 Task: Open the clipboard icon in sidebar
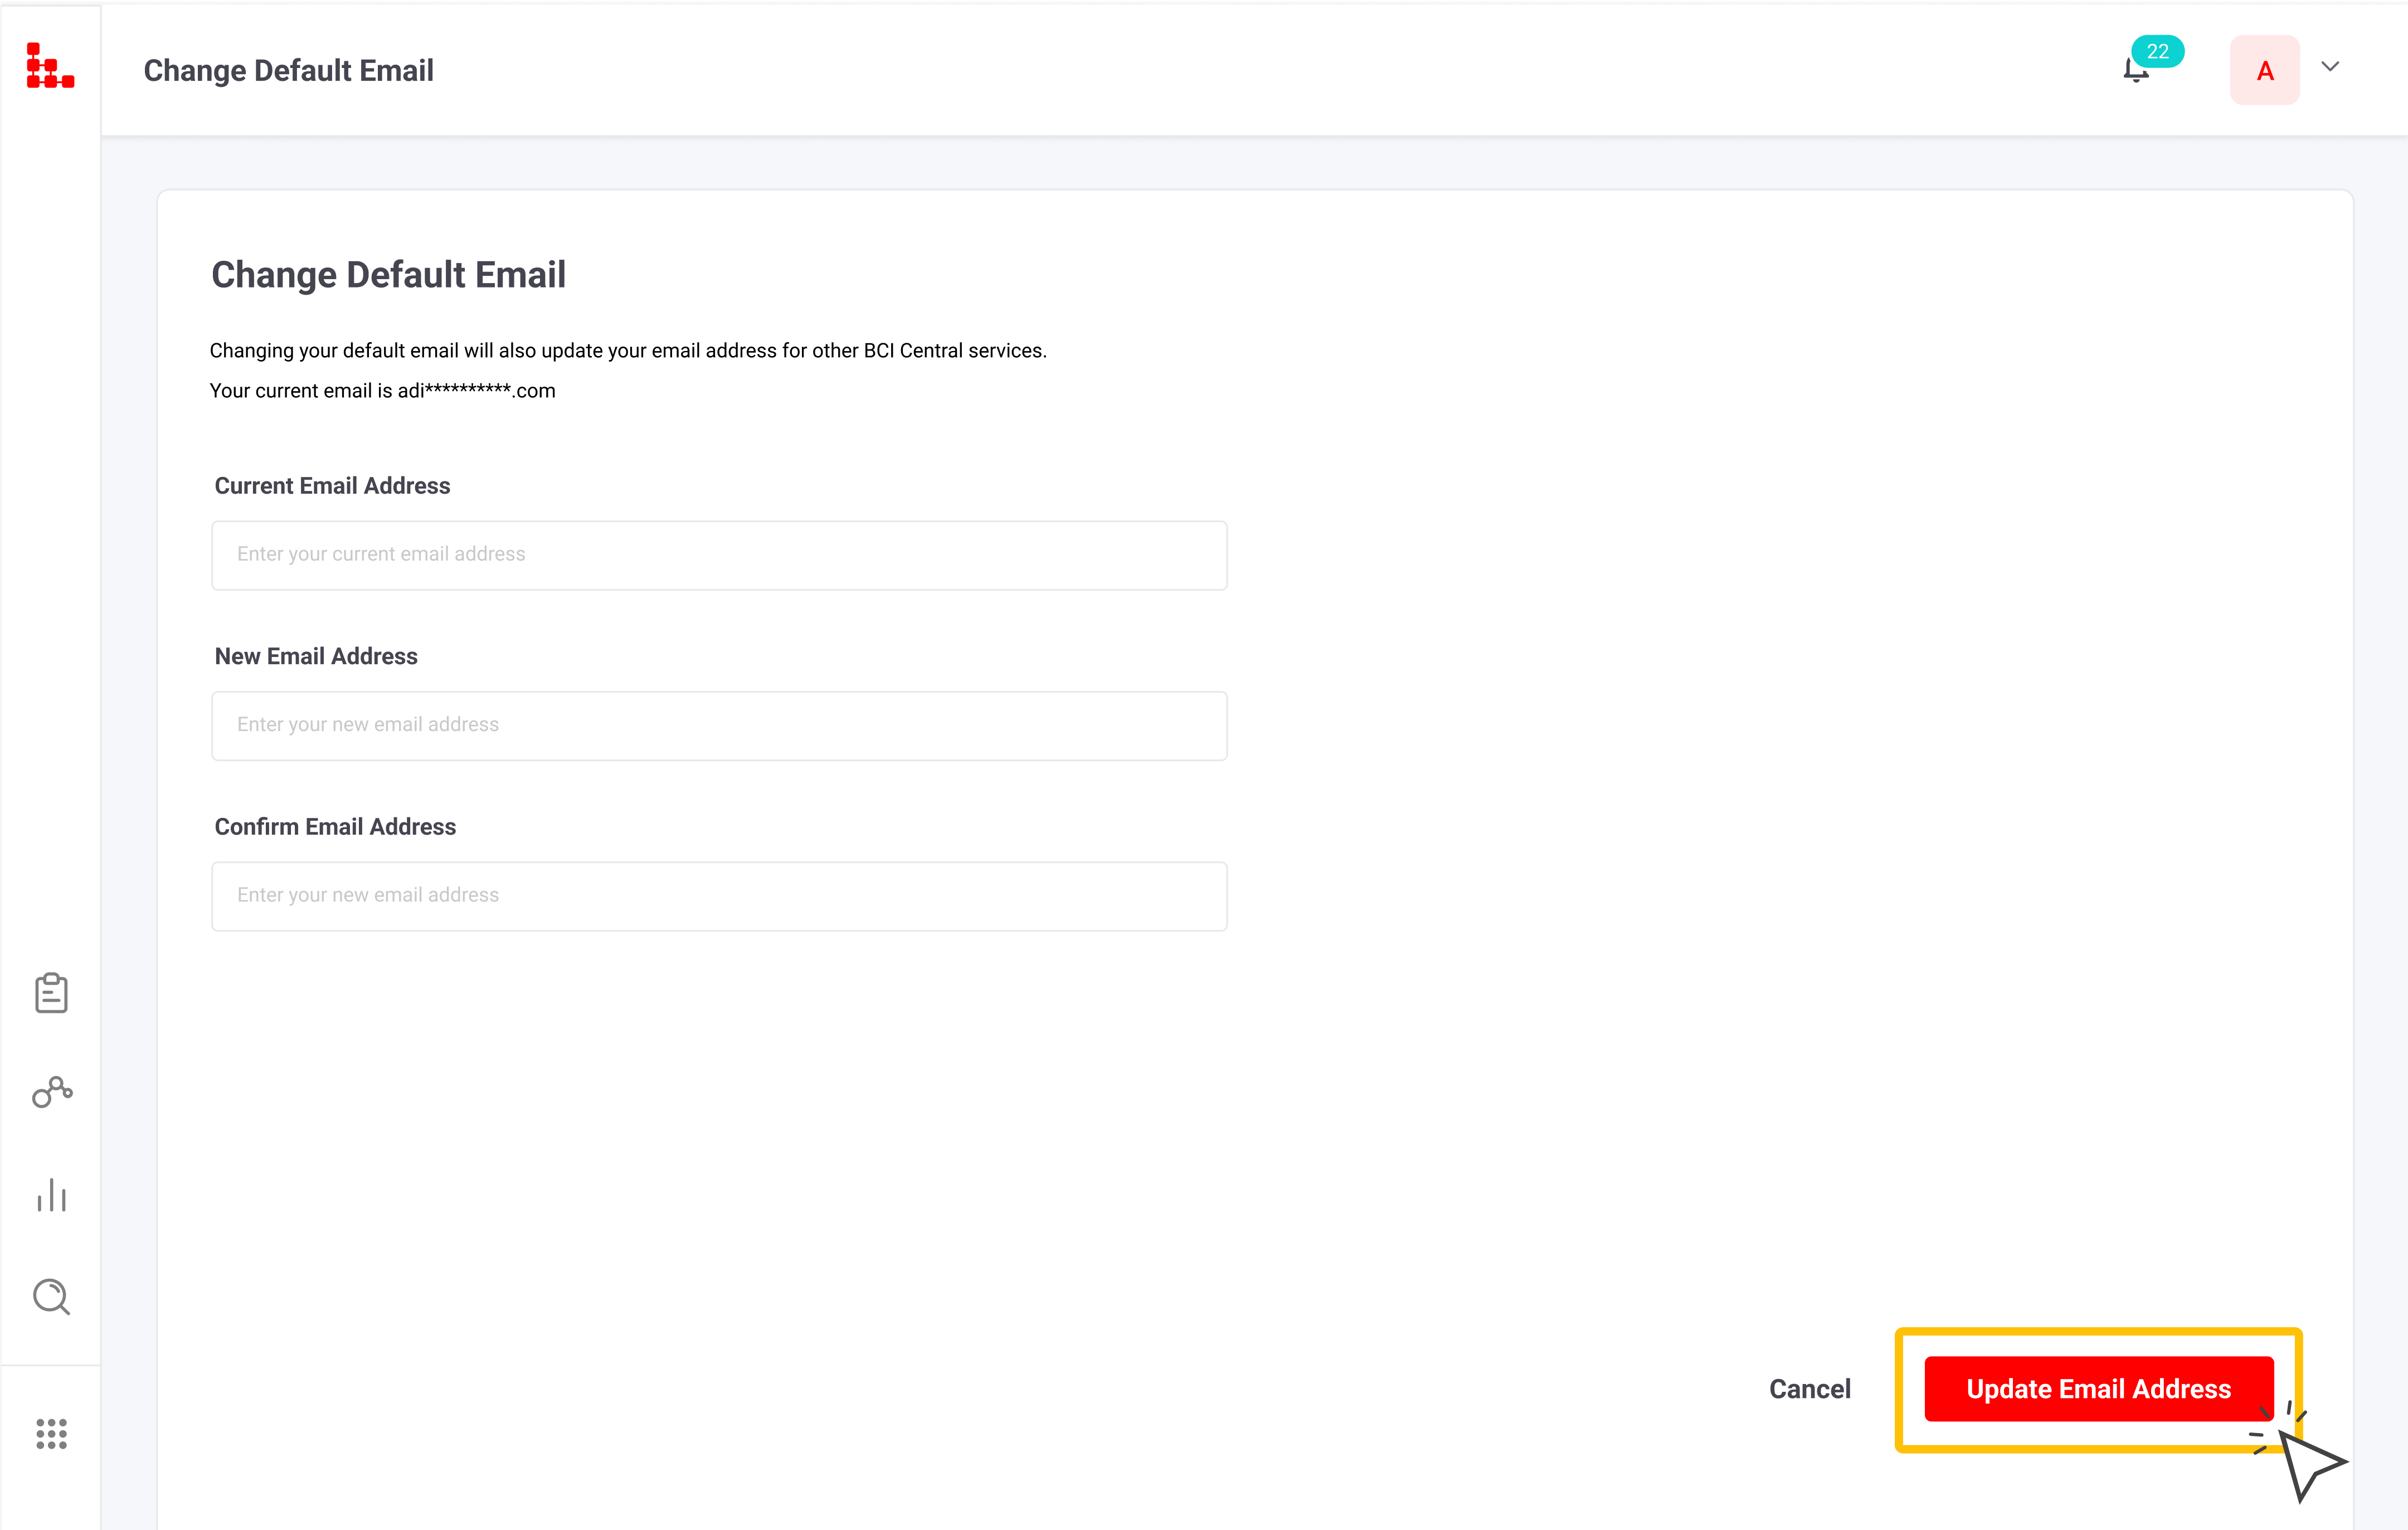coord(51,993)
